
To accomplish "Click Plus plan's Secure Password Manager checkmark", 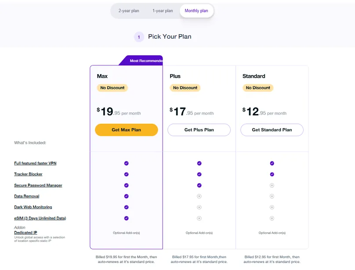I will [199, 185].
